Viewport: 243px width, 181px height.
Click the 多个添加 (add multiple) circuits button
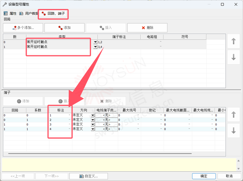click(23, 28)
